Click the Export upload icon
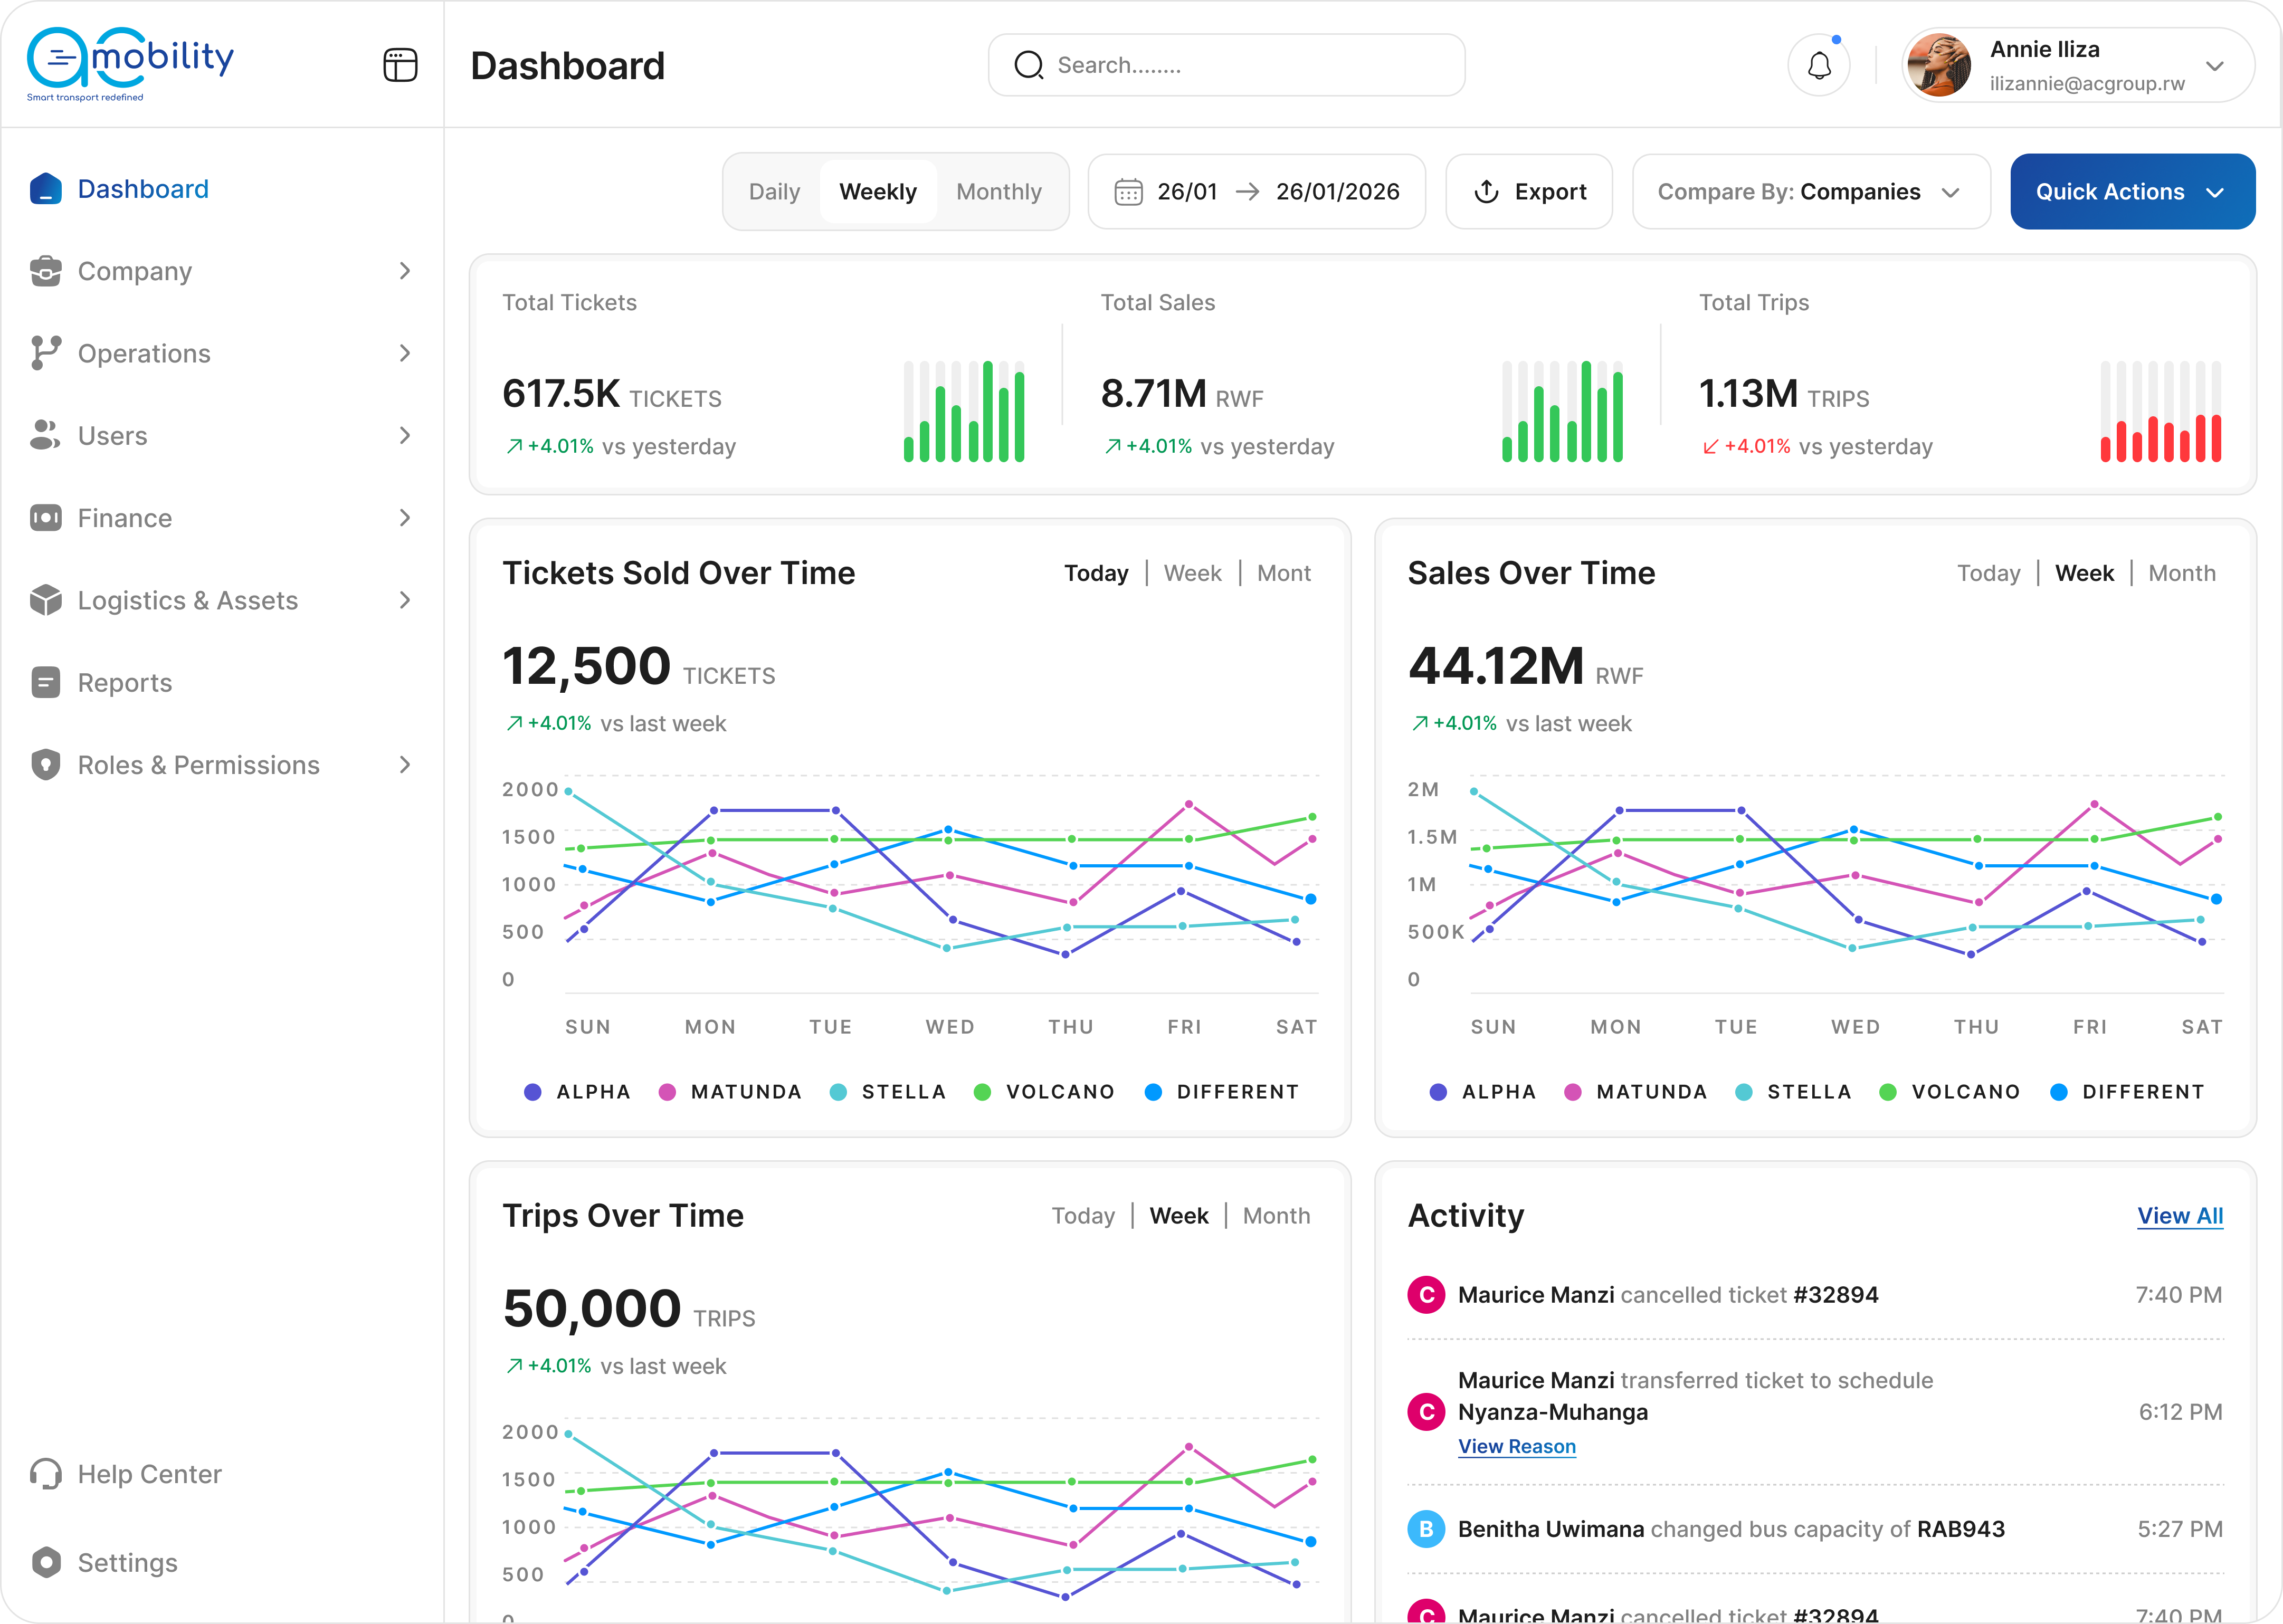Image resolution: width=2283 pixels, height=1624 pixels. tap(1486, 192)
